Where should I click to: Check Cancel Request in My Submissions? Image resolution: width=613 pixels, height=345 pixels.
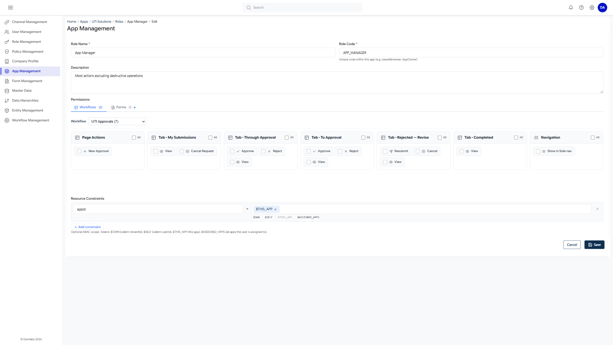[182, 151]
